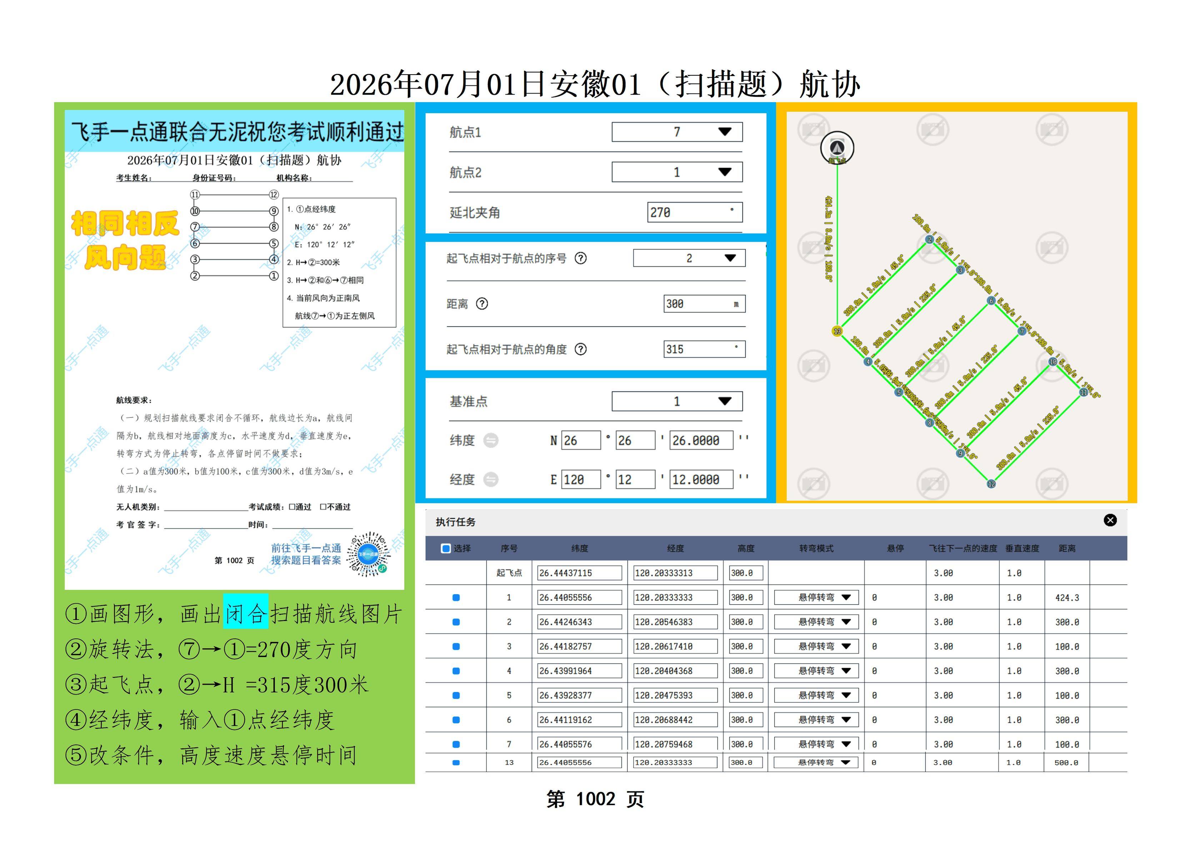The width and height of the screenshot is (1191, 842).
Task: Click the 纬度 seconds field 26.0000
Action: point(701,440)
